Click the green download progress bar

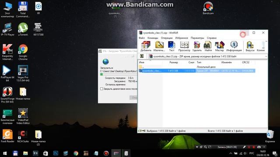tap(101, 74)
